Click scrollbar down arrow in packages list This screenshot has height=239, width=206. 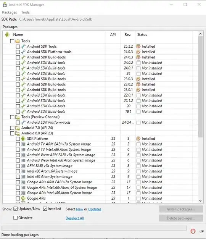(x=200, y=200)
